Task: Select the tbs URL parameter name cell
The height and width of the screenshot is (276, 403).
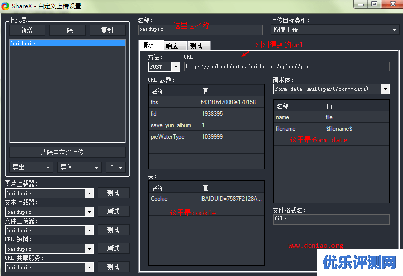Action: (174, 102)
